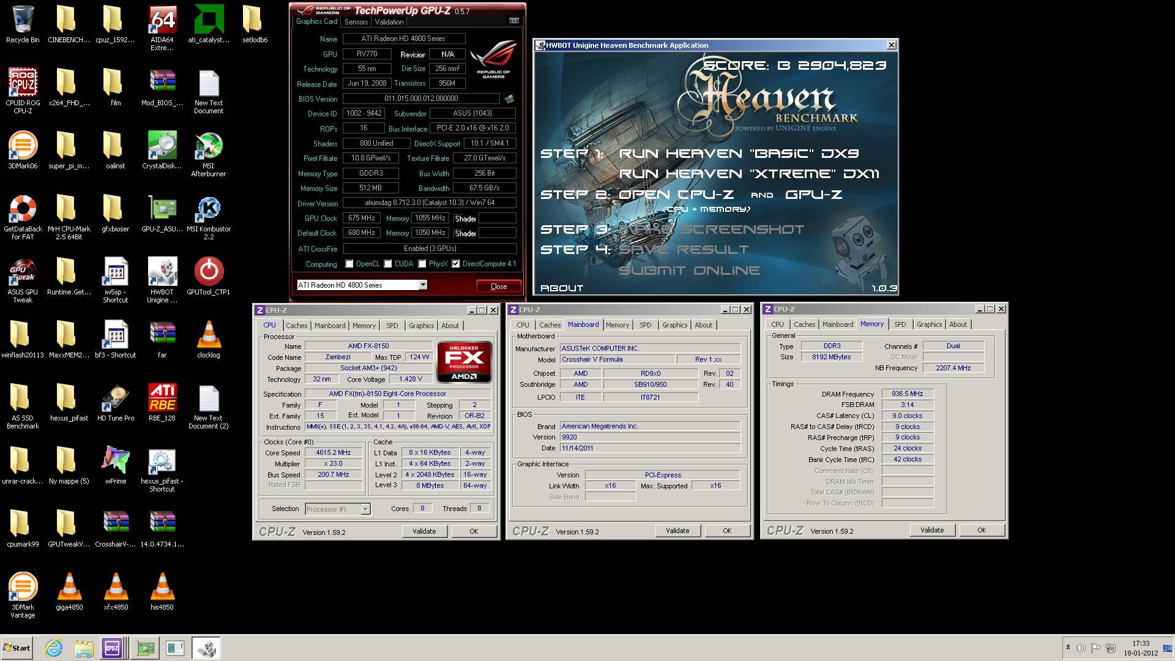Open ati_catalyst installer icon
Viewport: 1175px width, 661px height.
pos(209,24)
